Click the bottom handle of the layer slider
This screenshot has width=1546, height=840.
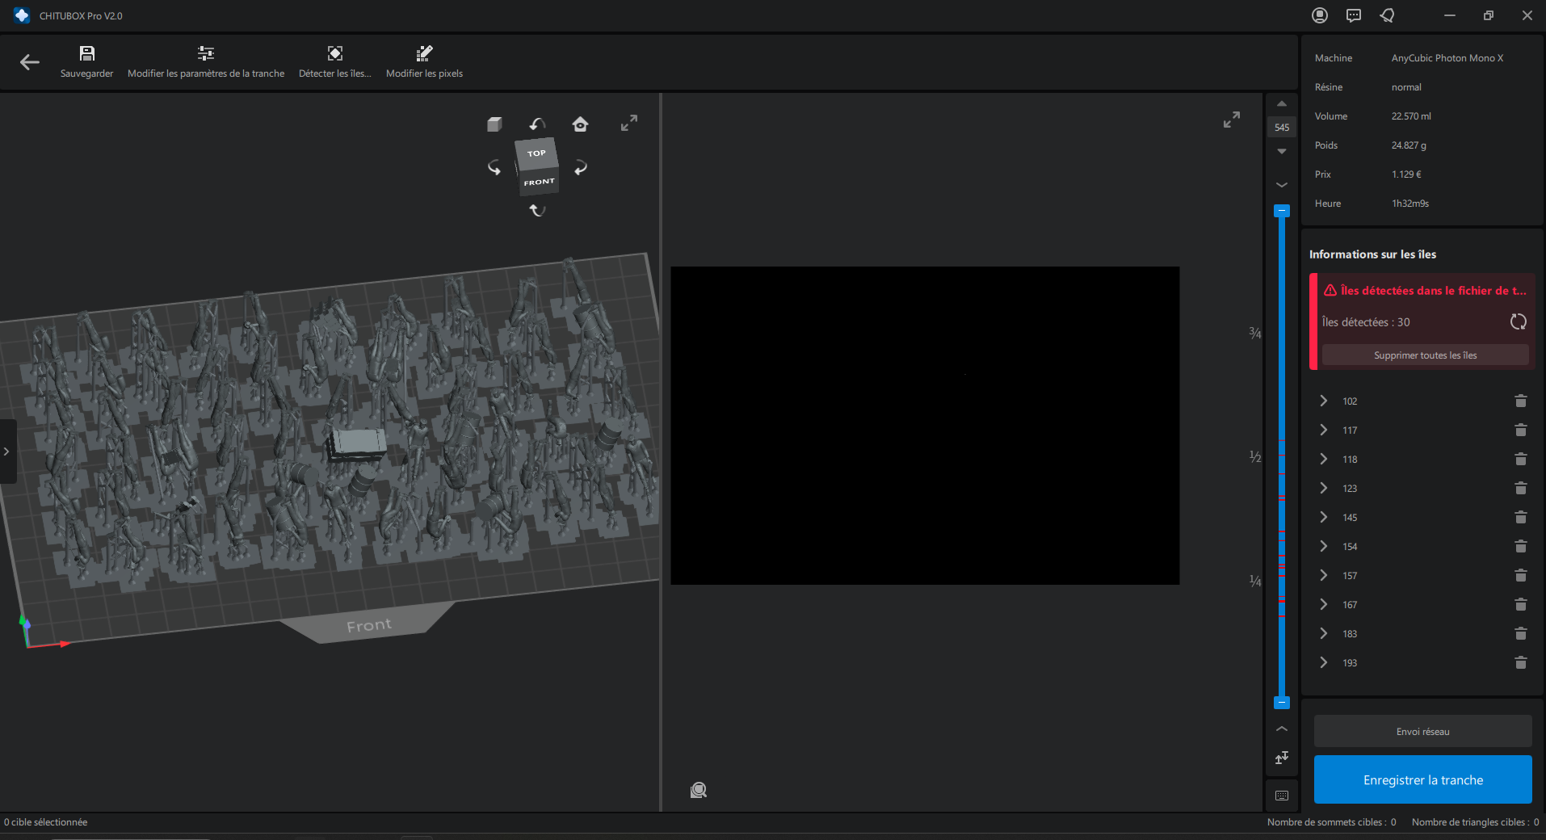tap(1282, 703)
